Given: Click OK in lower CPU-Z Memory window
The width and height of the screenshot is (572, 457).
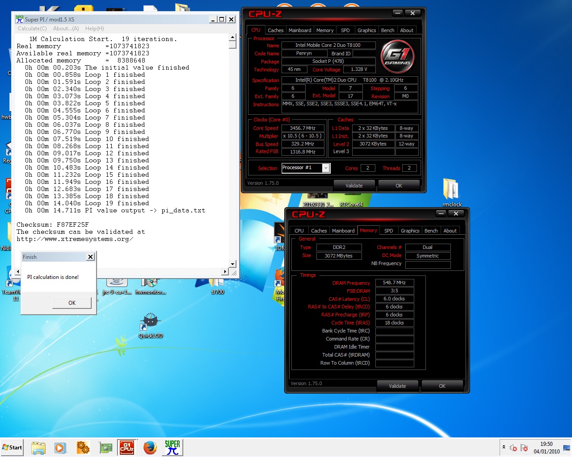Looking at the screenshot, I should (442, 386).
